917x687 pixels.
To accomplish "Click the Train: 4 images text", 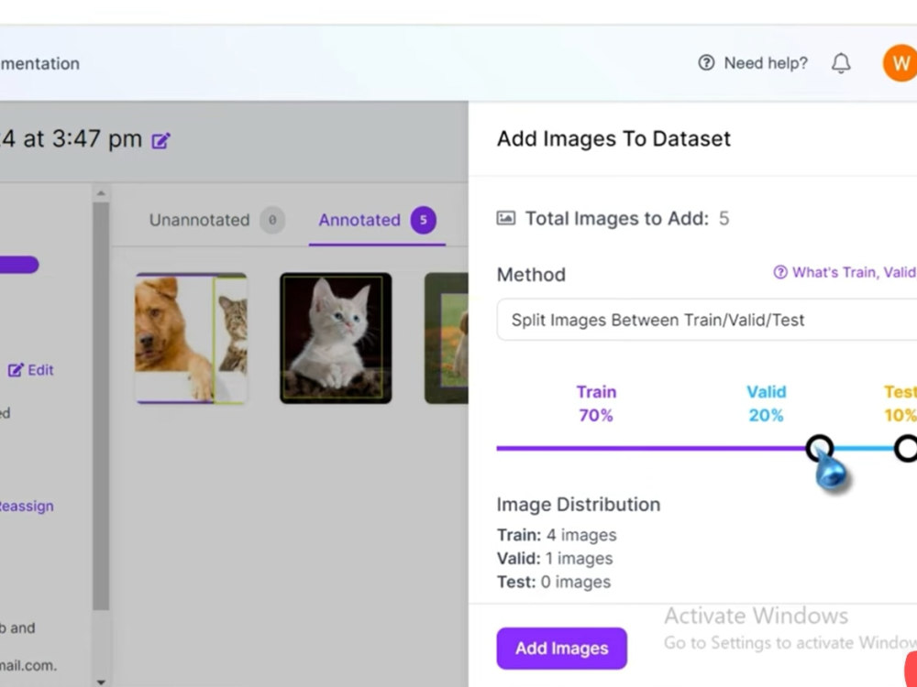I will click(557, 535).
